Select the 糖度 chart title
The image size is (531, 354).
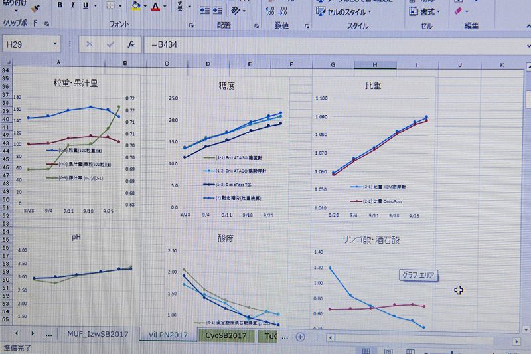[226, 86]
